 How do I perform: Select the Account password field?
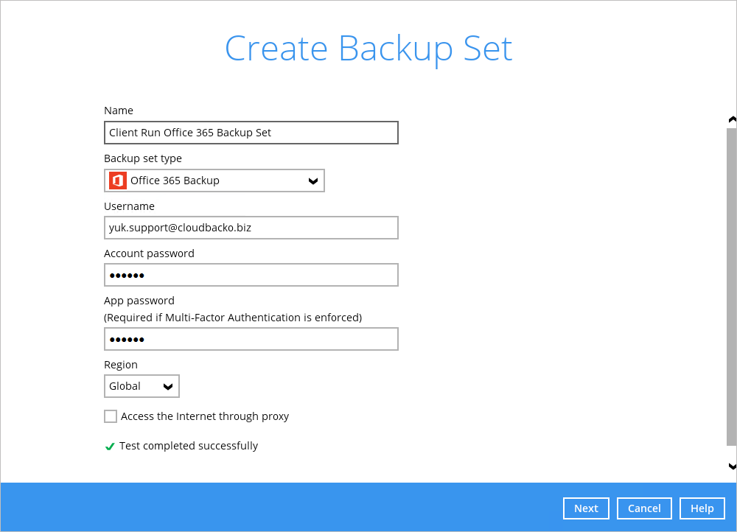coord(251,275)
